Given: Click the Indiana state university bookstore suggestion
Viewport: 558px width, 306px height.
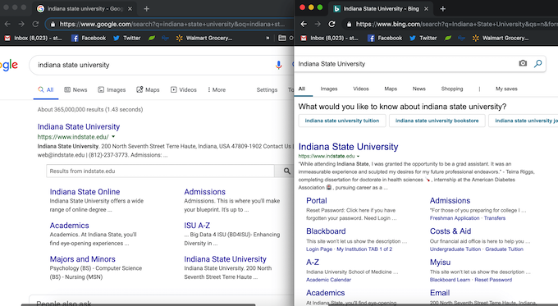Looking at the screenshot, I should (x=437, y=121).
